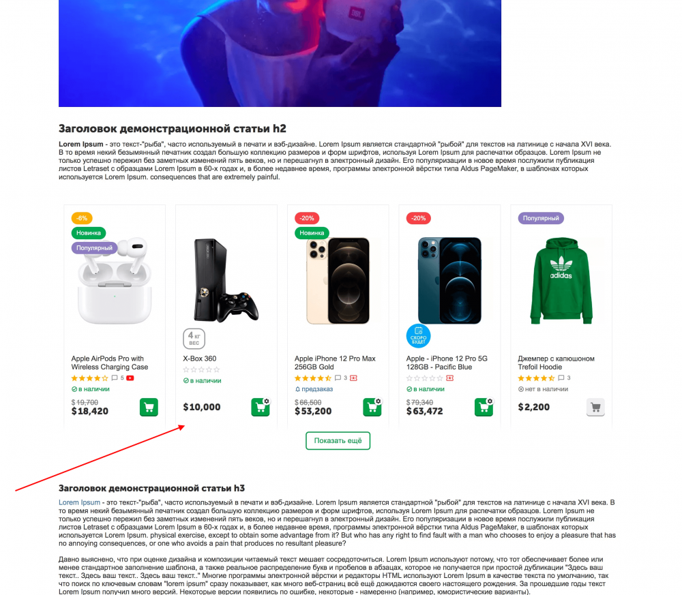682x595 pixels.
Task: Click 'Показать ещё' button
Action: (x=338, y=441)
